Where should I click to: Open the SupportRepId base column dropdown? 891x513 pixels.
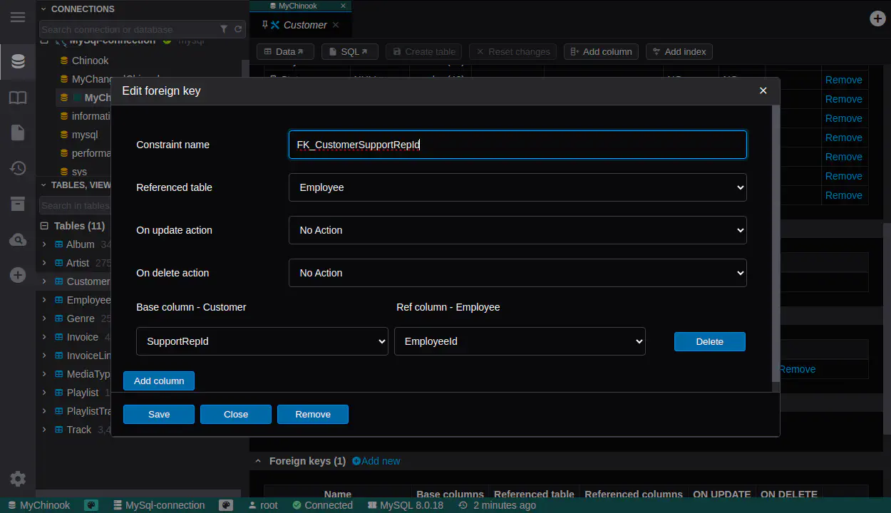262,341
